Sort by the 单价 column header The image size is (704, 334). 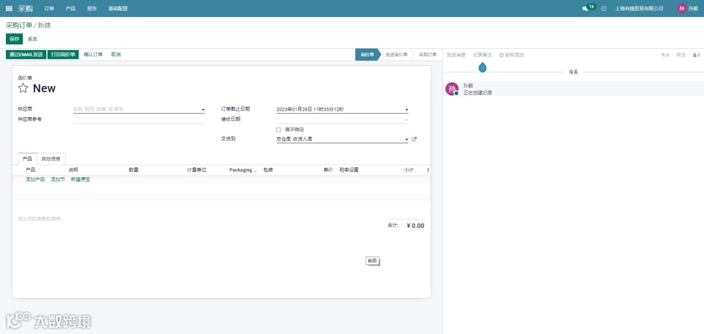click(x=328, y=171)
